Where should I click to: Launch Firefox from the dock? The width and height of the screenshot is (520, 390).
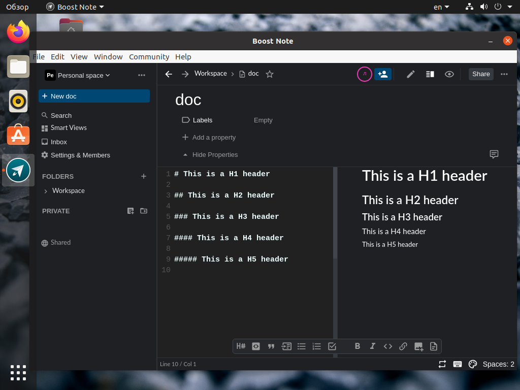(x=18, y=32)
